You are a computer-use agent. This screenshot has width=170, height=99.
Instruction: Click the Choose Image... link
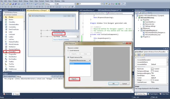58,34
